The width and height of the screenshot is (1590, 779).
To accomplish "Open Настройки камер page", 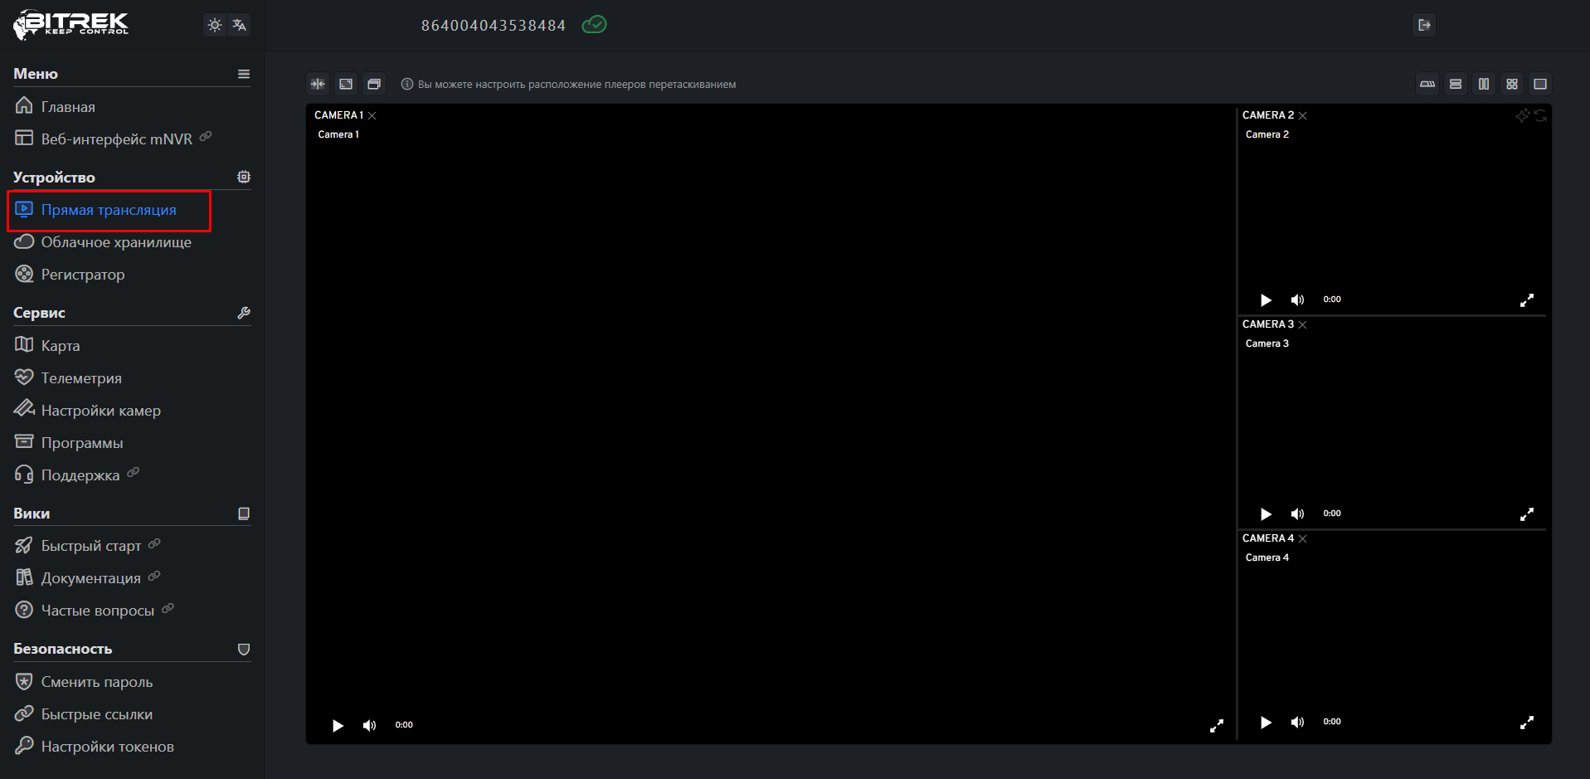I will tap(87, 410).
